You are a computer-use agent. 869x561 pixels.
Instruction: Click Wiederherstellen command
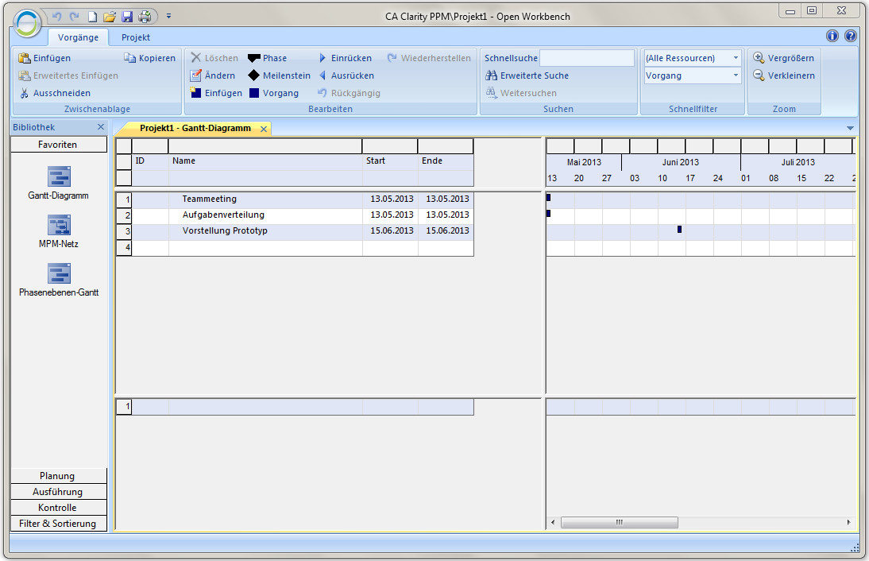click(429, 58)
